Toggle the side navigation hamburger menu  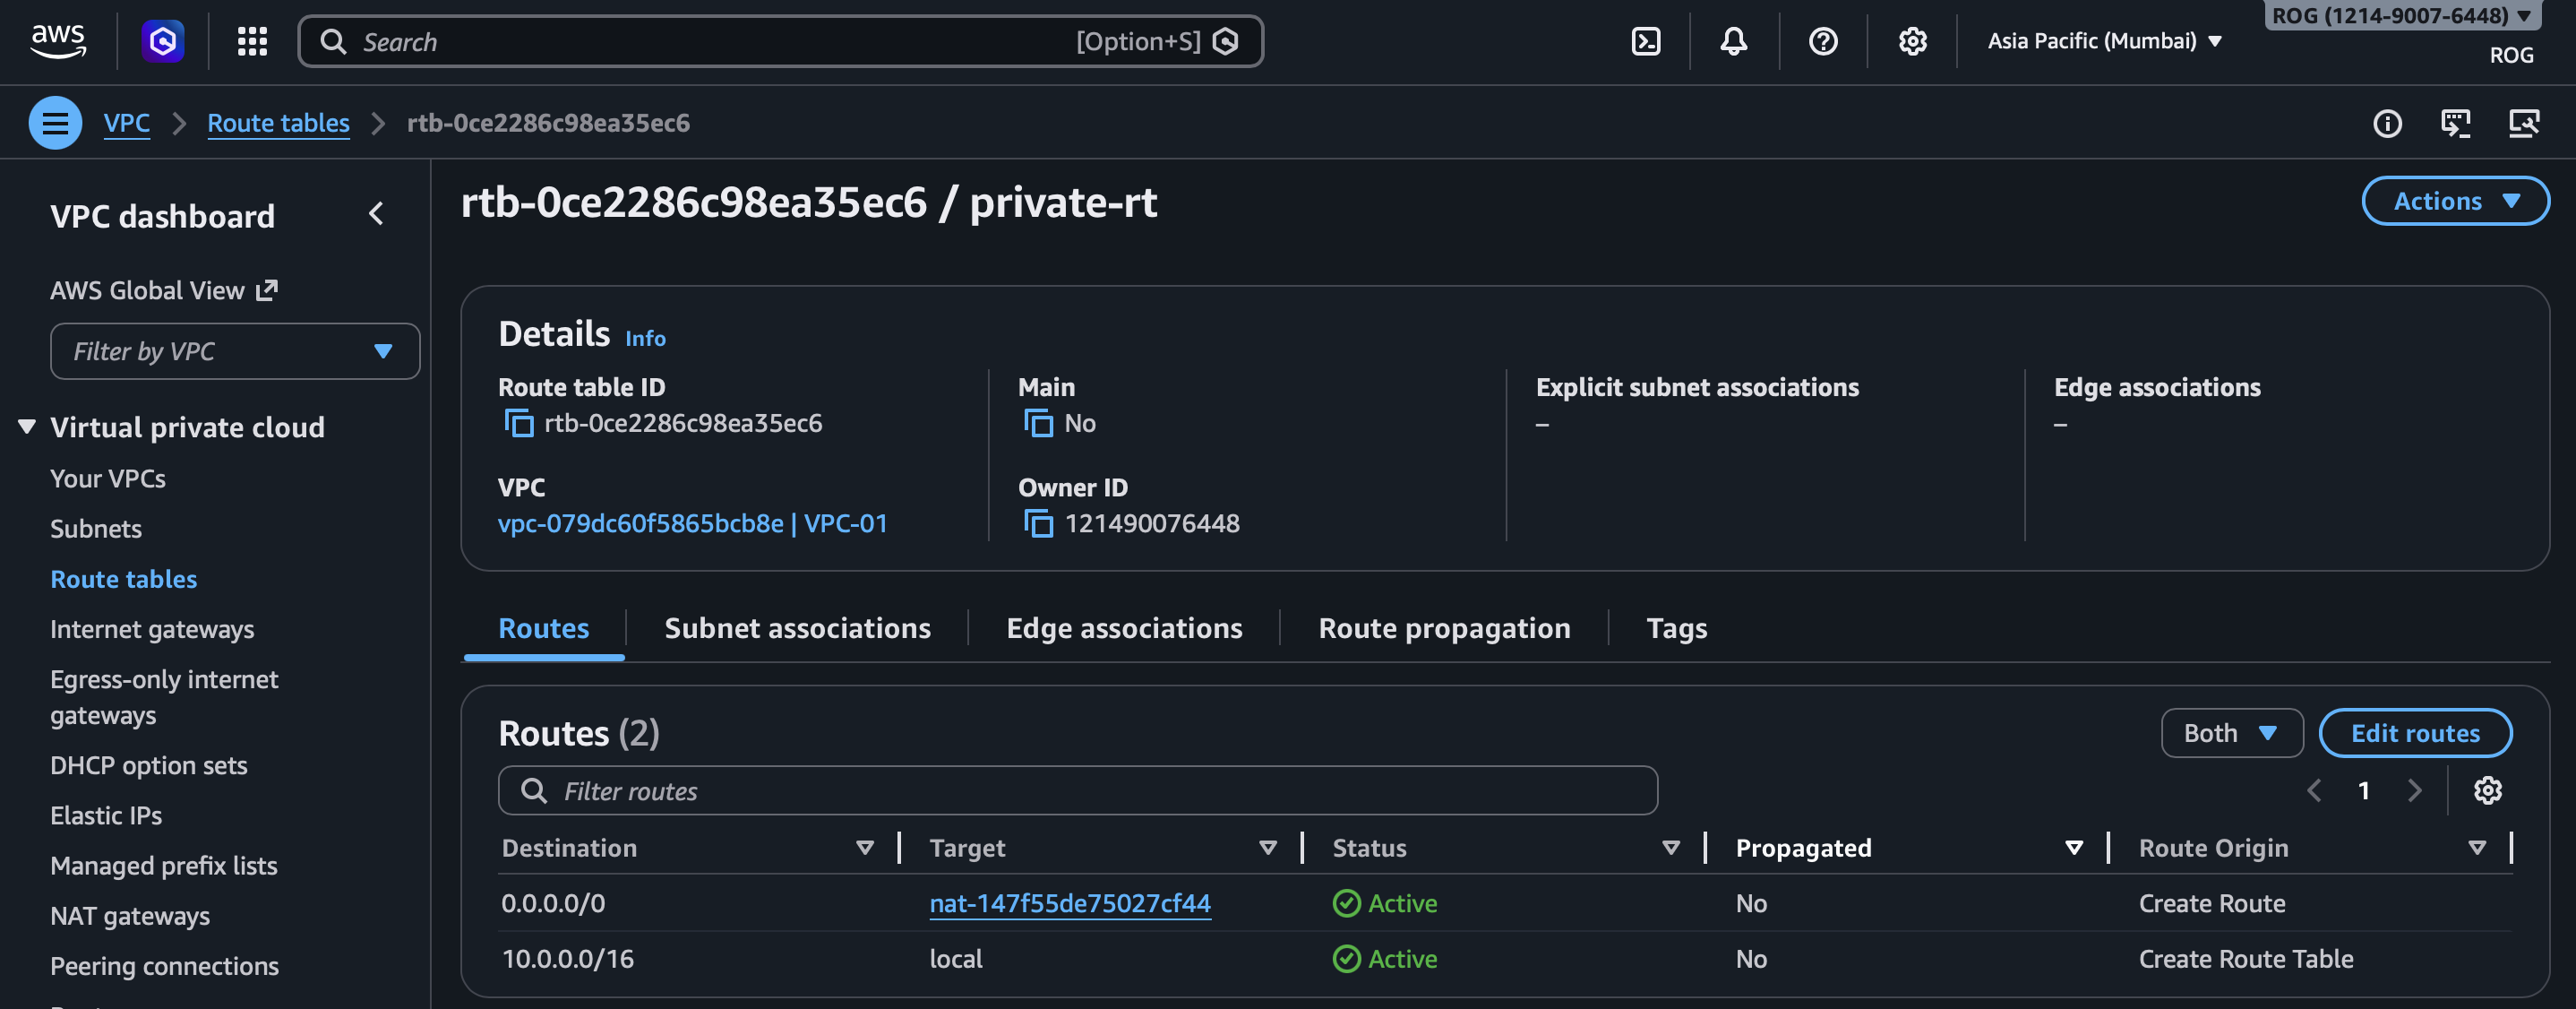55,123
